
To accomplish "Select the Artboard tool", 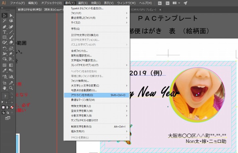I will coord(4,83).
